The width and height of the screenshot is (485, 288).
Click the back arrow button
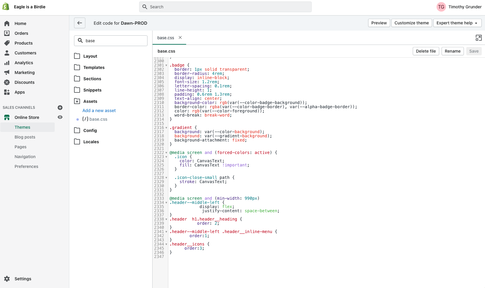[80, 23]
